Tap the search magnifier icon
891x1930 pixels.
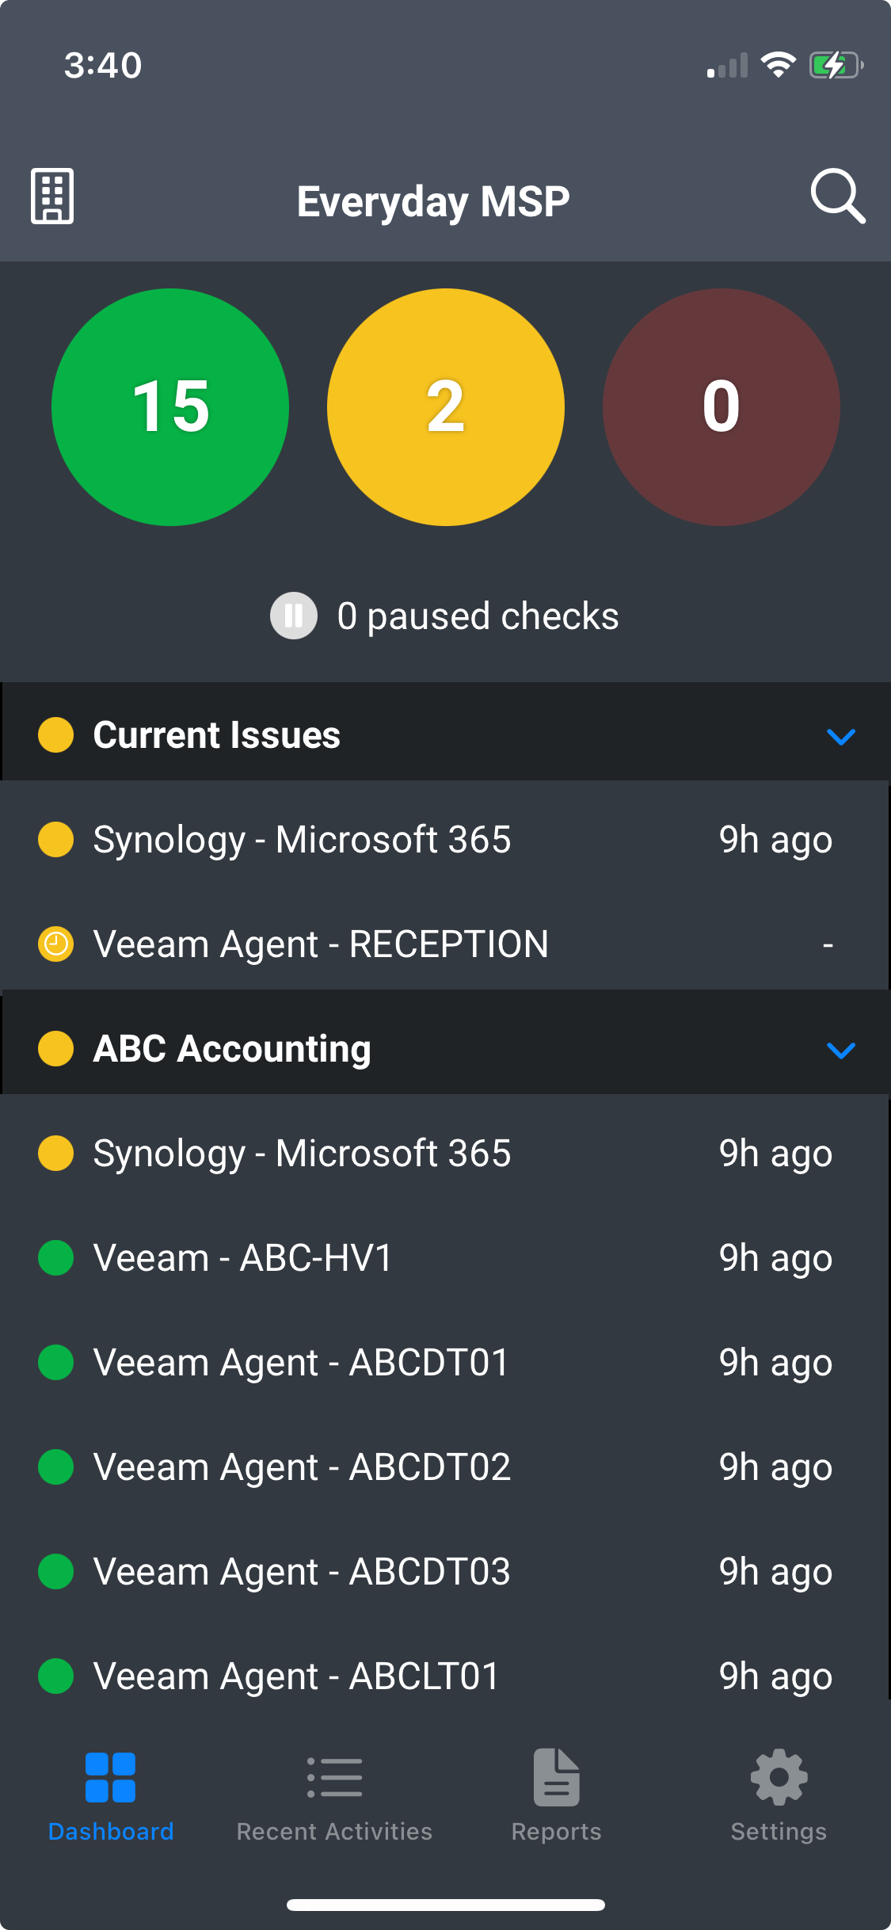(837, 196)
